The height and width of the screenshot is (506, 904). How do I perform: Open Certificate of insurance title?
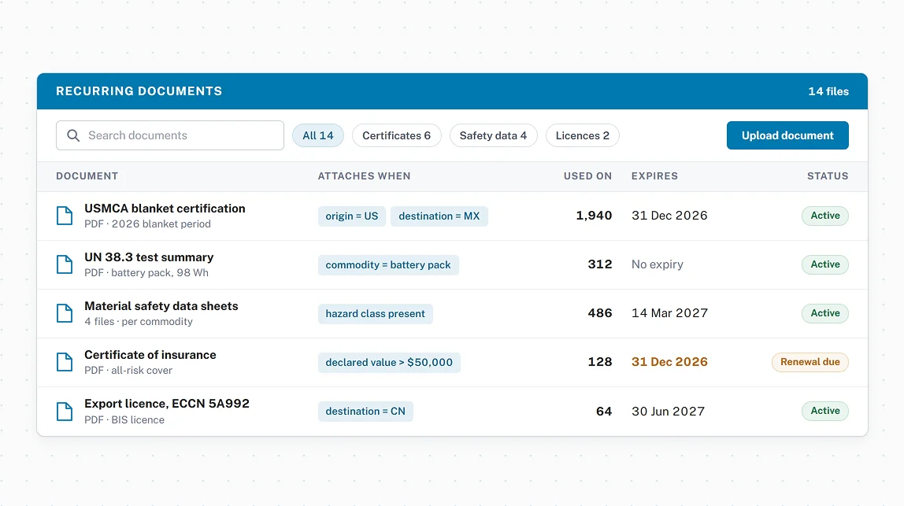[x=150, y=355]
